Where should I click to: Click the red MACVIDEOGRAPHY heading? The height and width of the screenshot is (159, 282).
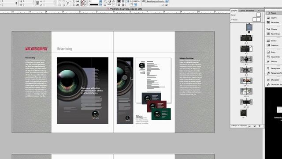pyautogui.click(x=36, y=49)
